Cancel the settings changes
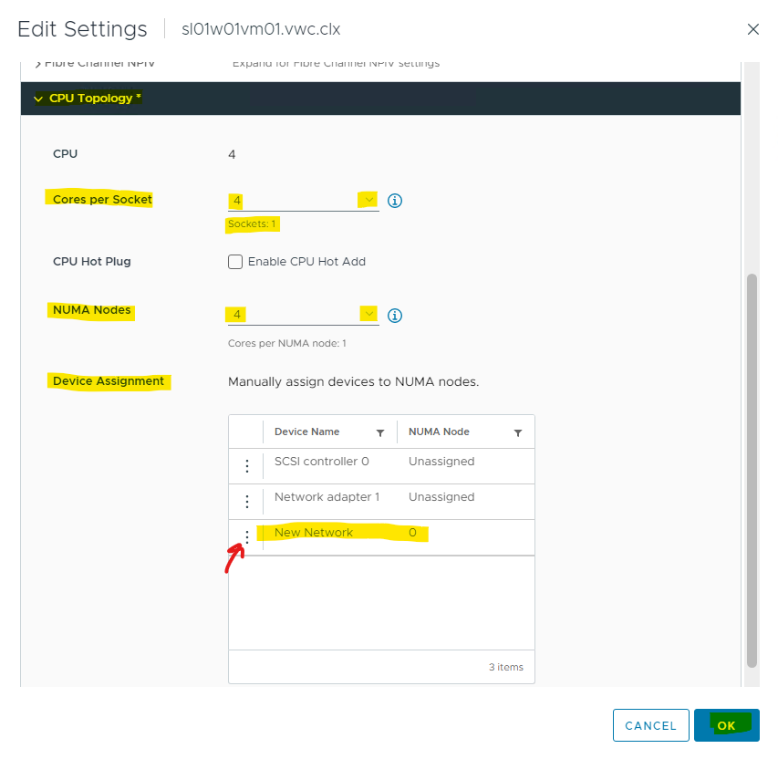This screenshot has height=759, width=778. 650,725
